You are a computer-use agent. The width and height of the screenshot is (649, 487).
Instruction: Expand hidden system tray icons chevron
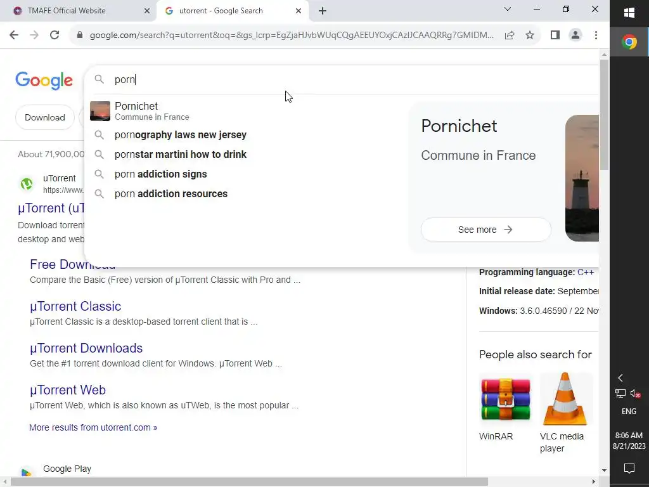click(x=620, y=378)
